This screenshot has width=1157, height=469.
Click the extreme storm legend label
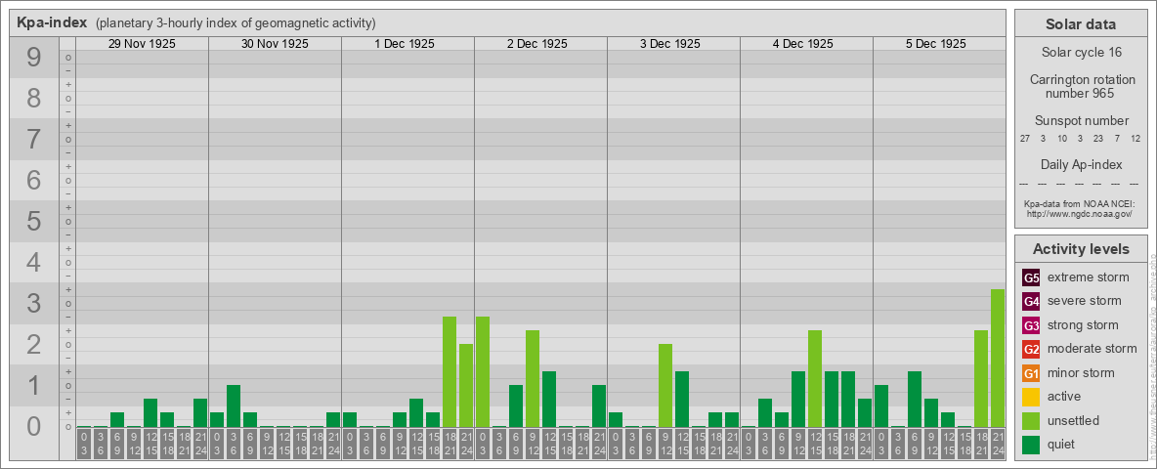point(1089,277)
